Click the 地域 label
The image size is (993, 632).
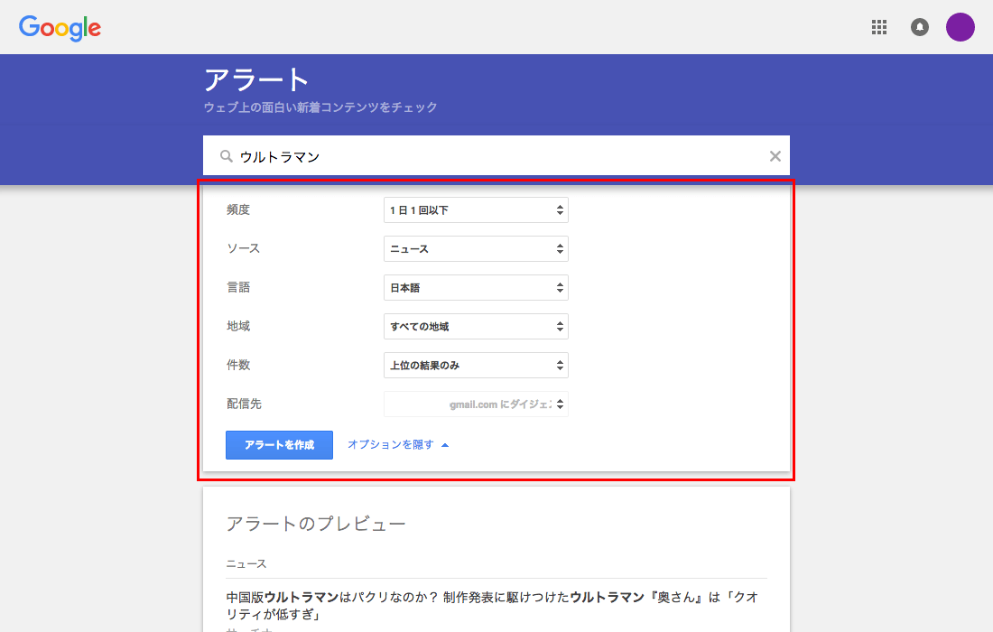tap(238, 326)
